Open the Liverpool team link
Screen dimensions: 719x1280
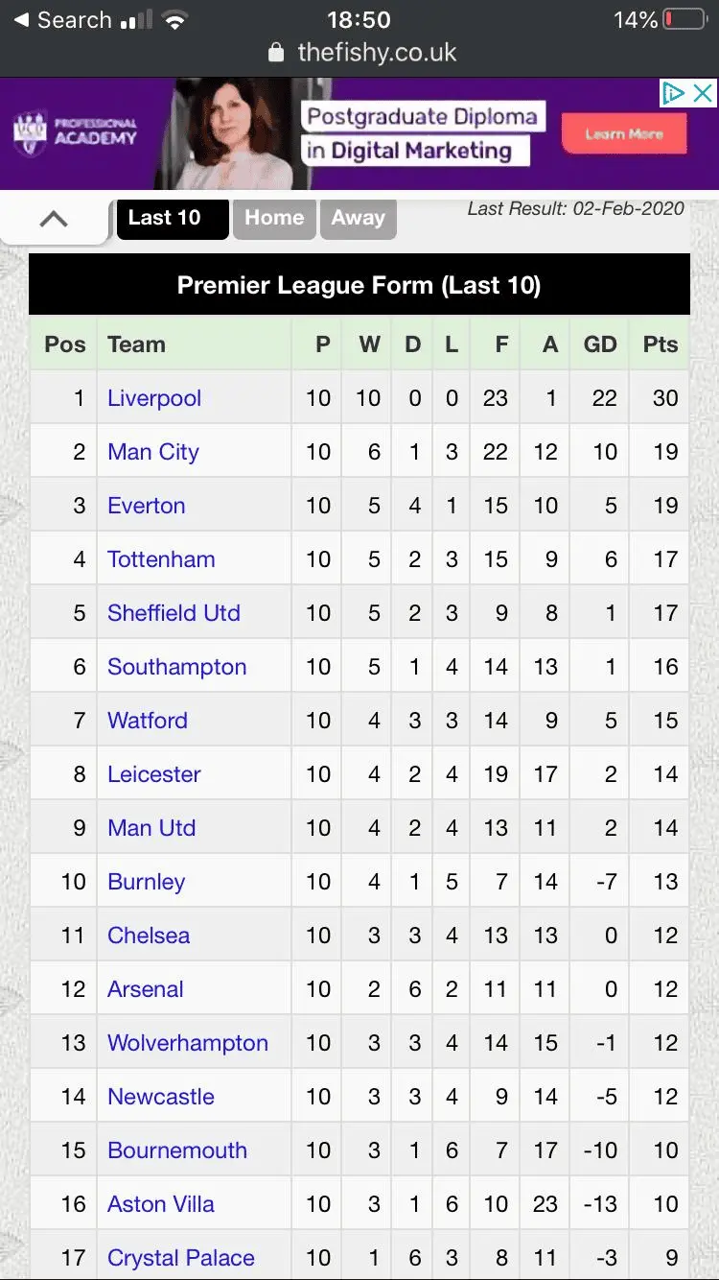coord(154,398)
